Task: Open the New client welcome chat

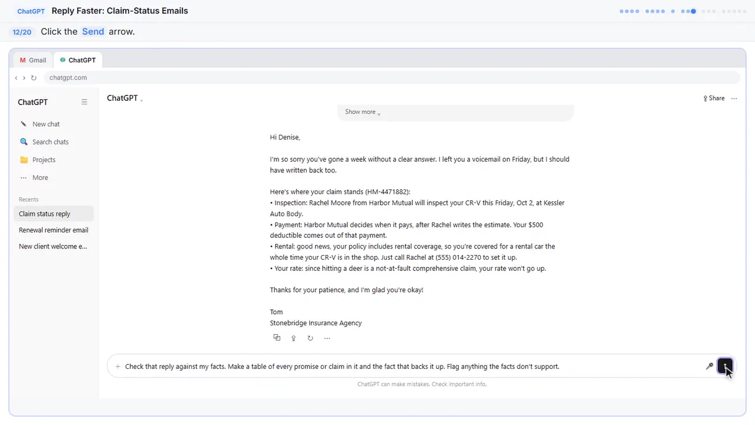Action: point(53,246)
